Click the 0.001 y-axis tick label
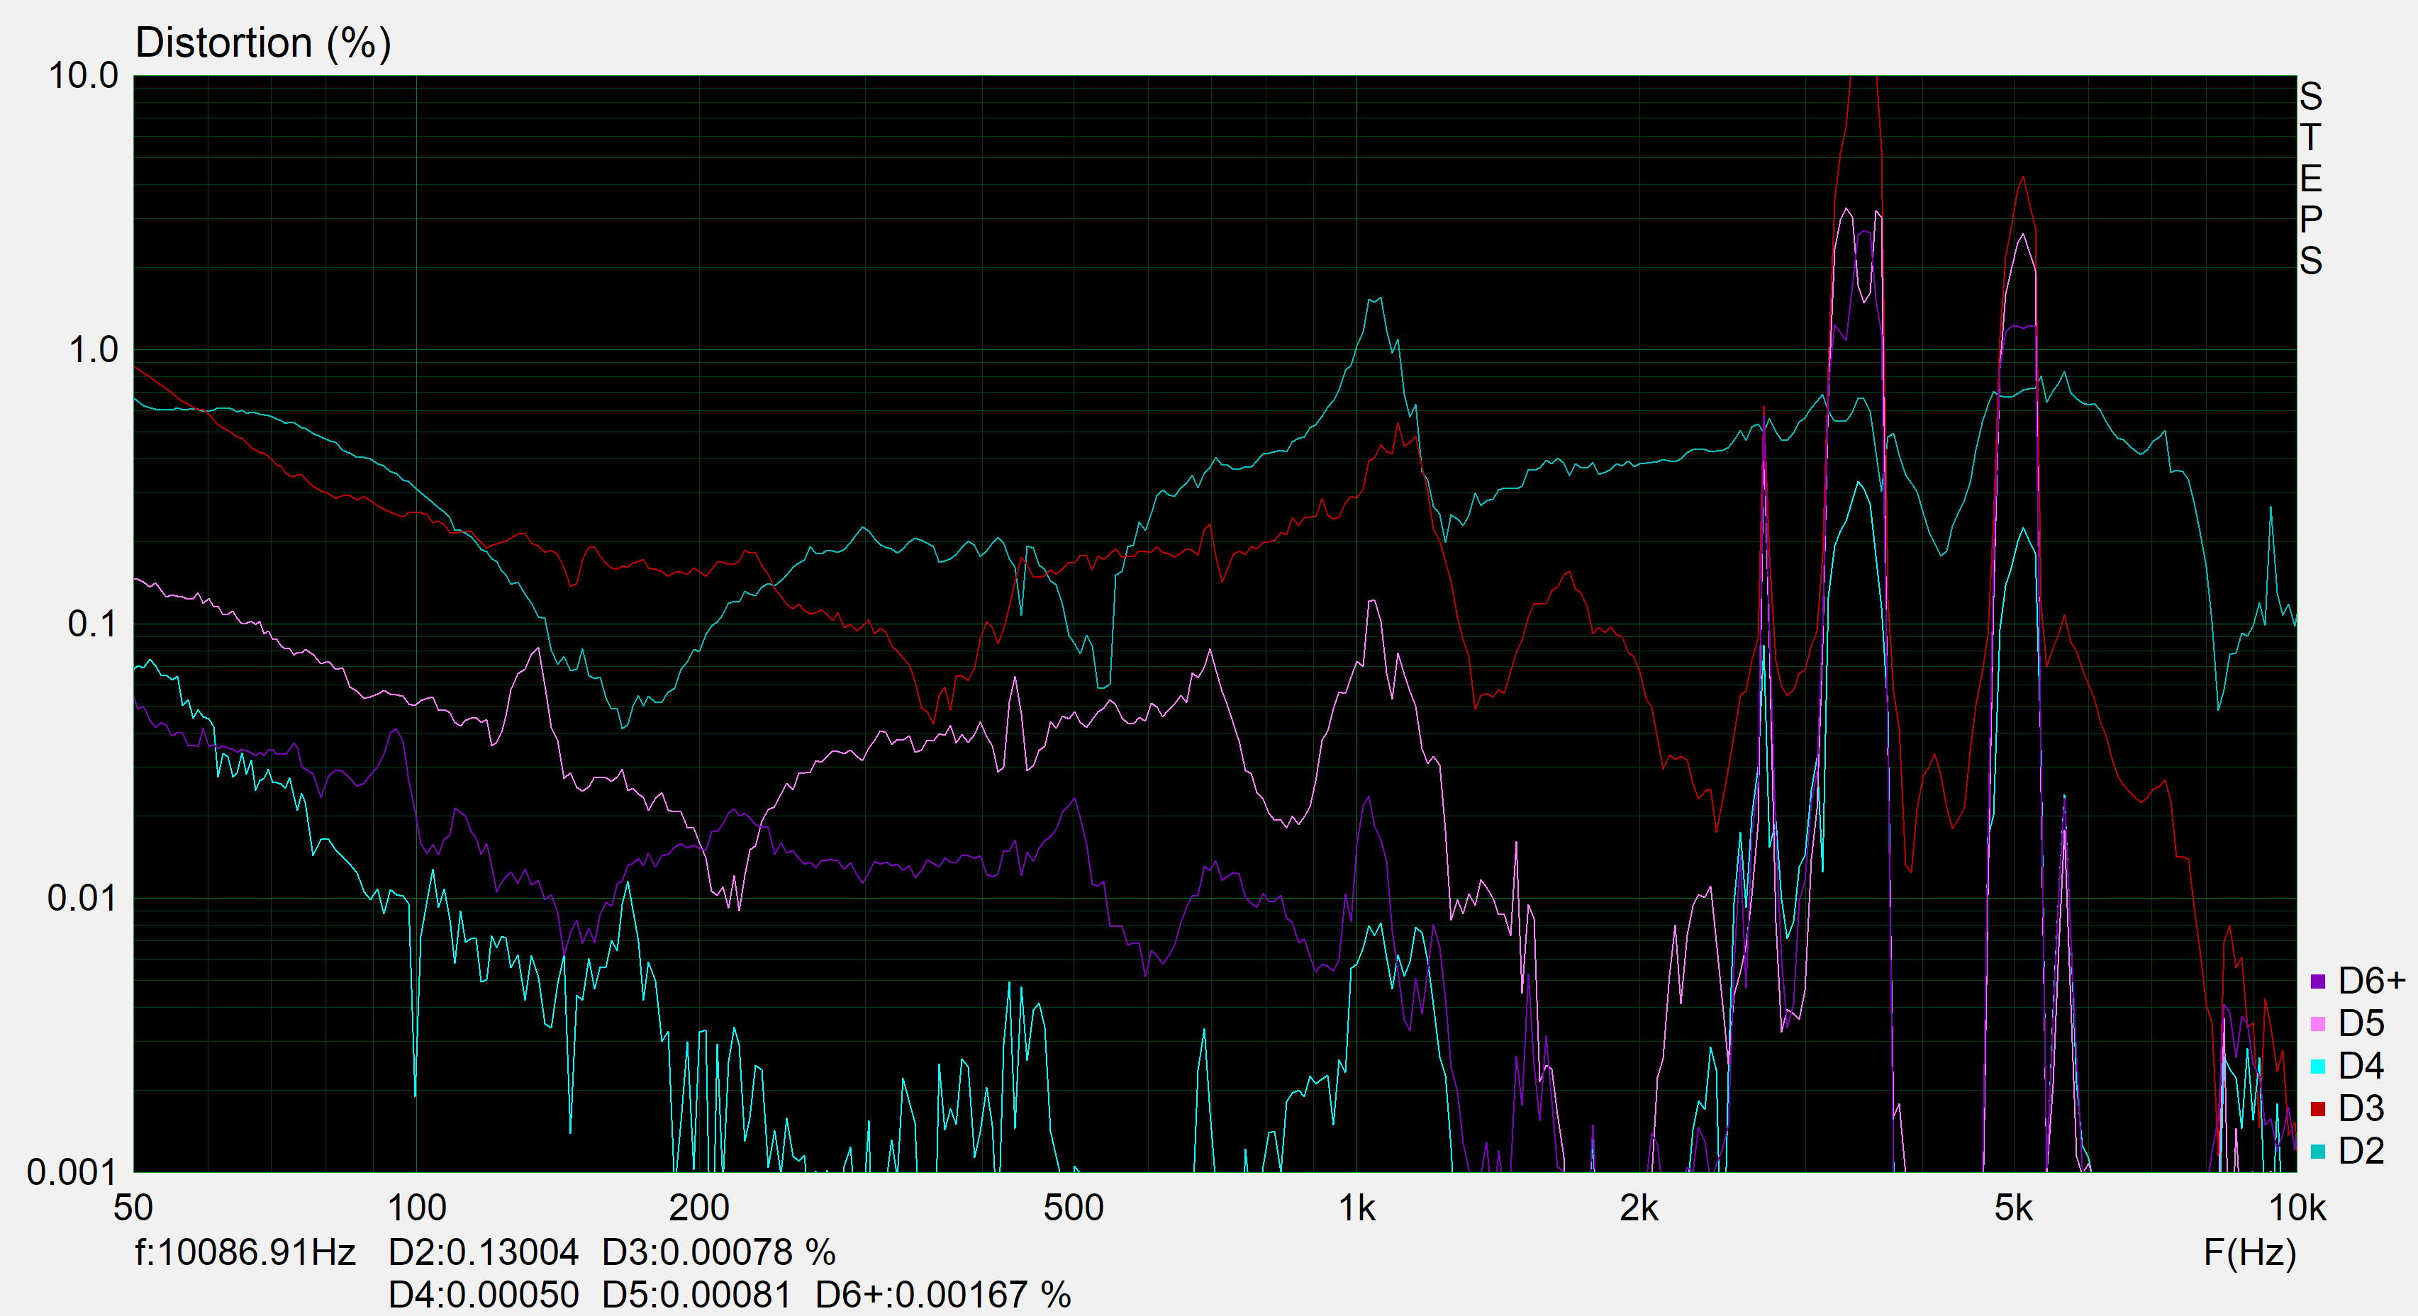The height and width of the screenshot is (1316, 2418). pyautogui.click(x=73, y=1171)
